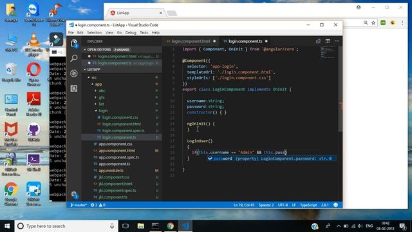Click the Chrome zoom magnifier icon
This screenshot has width=412, height=232.
pos(366,23)
